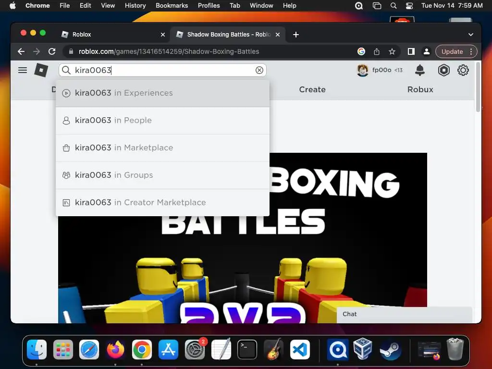Go back with the browser back arrow
This screenshot has height=369, width=492.
[x=21, y=51]
